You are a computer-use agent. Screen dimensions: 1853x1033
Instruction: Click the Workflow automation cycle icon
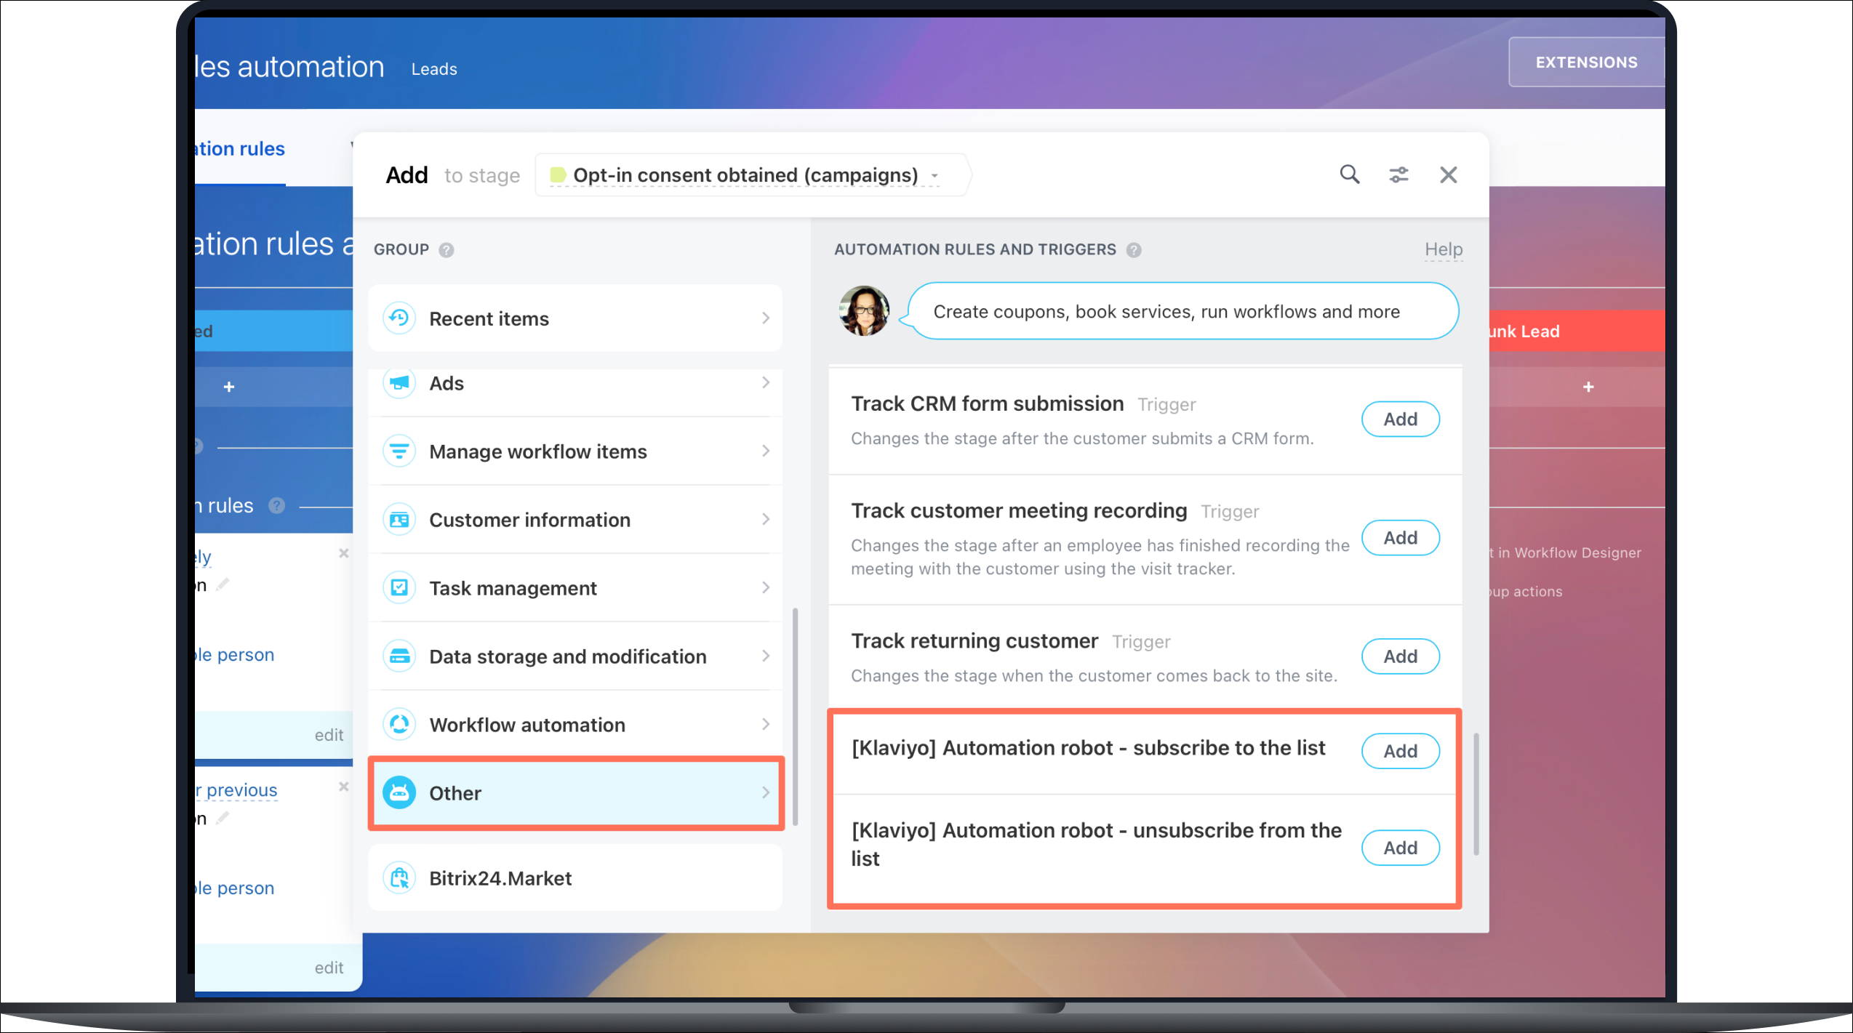(399, 724)
